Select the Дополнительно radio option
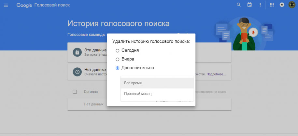The image size is (298, 136). point(118,68)
